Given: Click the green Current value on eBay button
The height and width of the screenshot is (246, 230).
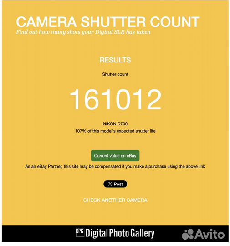Looking at the screenshot, I should tap(115, 156).
